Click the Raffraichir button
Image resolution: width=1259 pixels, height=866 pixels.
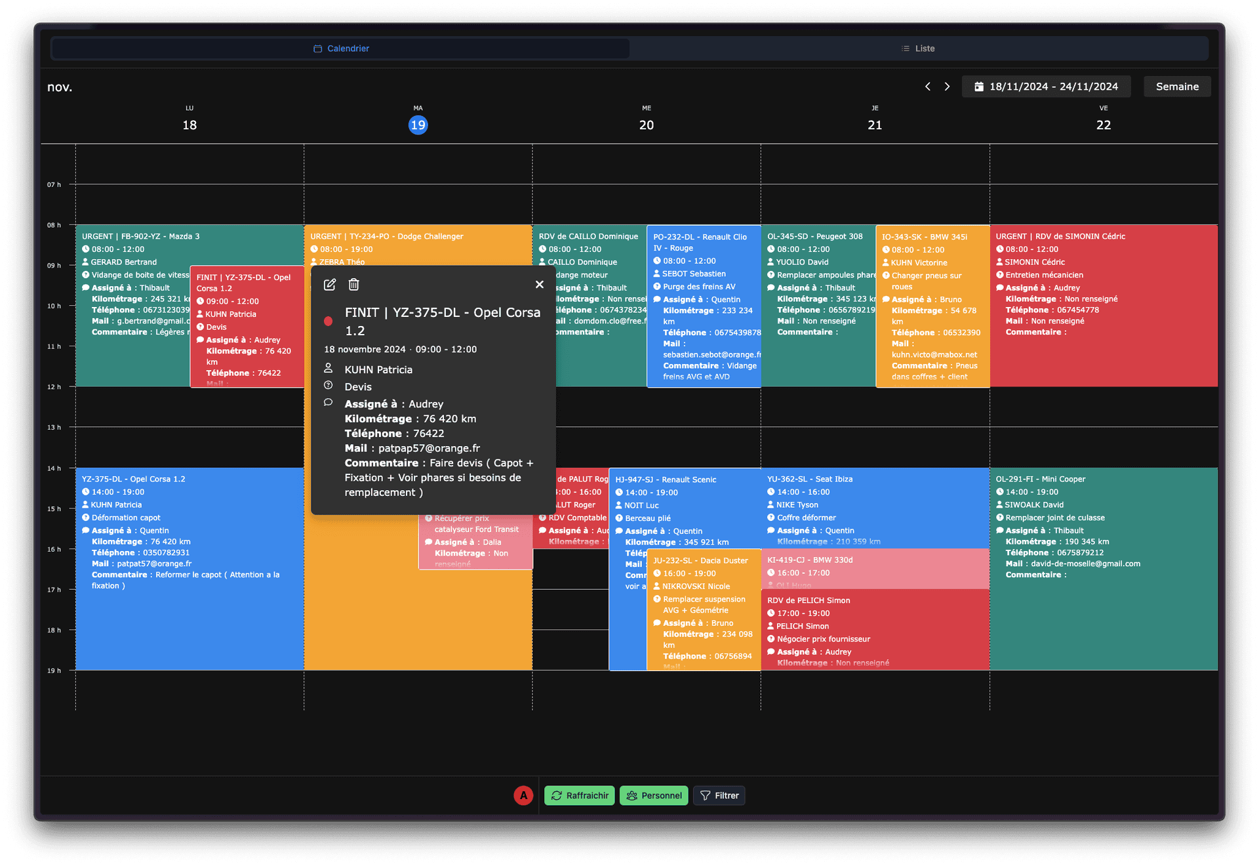tap(579, 795)
